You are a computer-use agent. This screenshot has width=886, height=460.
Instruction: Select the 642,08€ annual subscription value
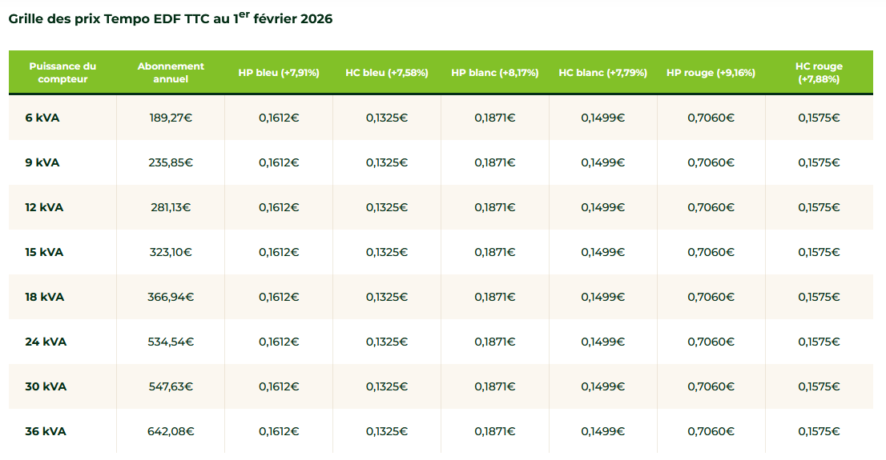coord(171,431)
